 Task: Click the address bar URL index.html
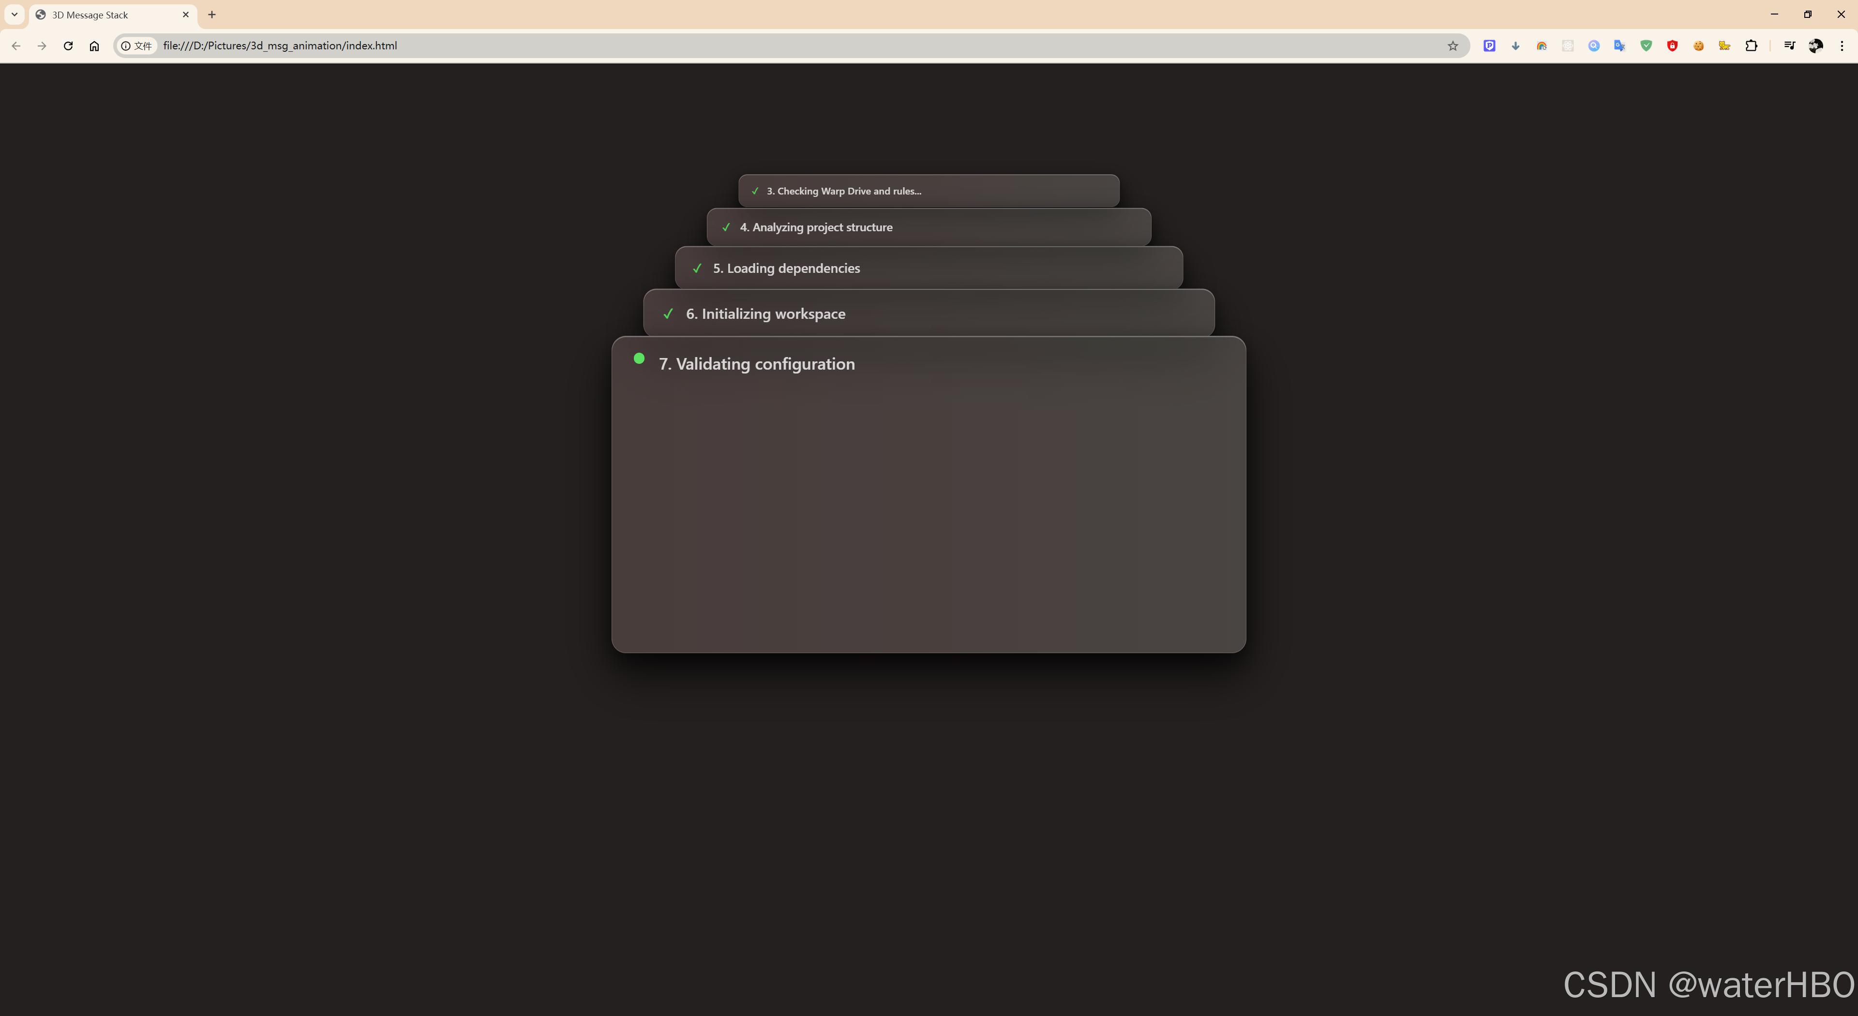pos(280,45)
